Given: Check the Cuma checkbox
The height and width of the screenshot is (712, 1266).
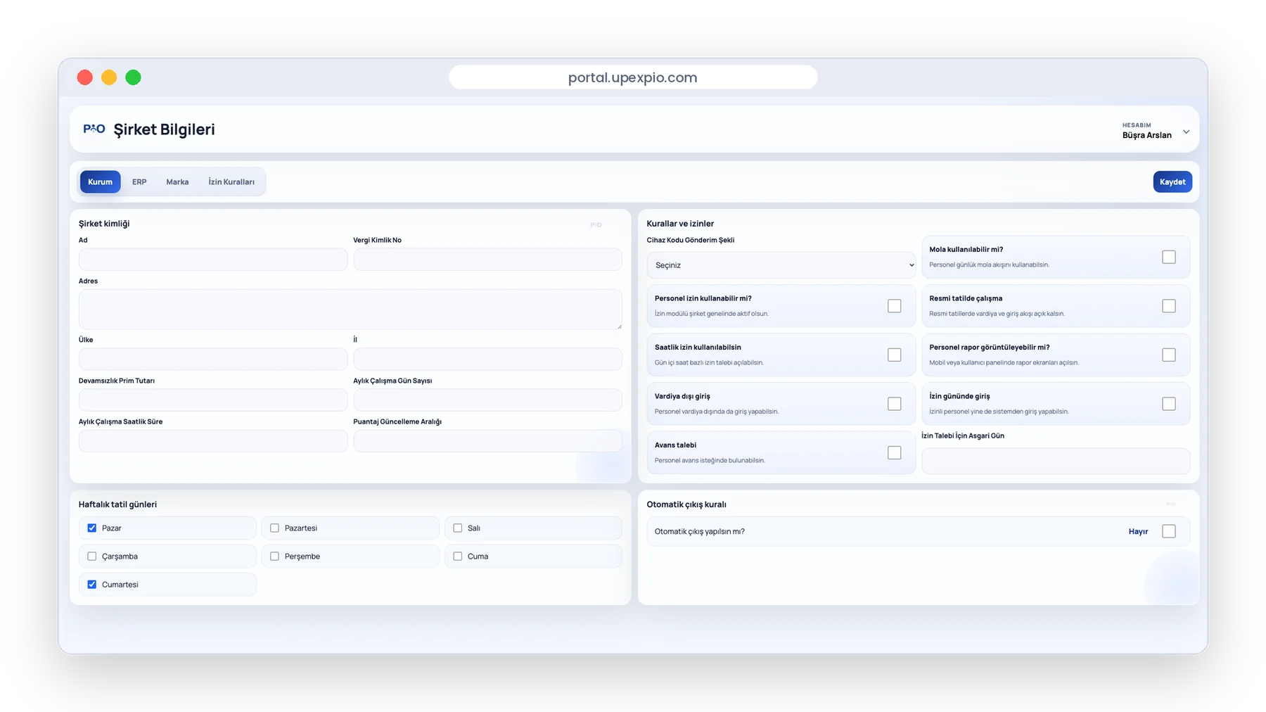Looking at the screenshot, I should coord(457,556).
